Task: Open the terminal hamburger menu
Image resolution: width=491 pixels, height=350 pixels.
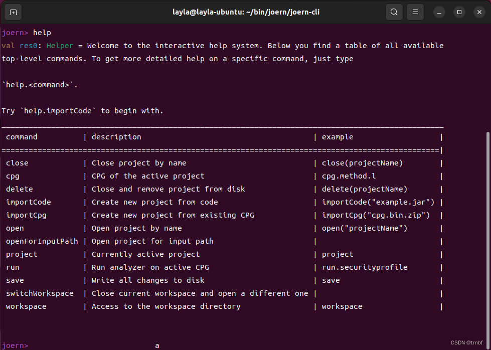Action: pos(415,12)
